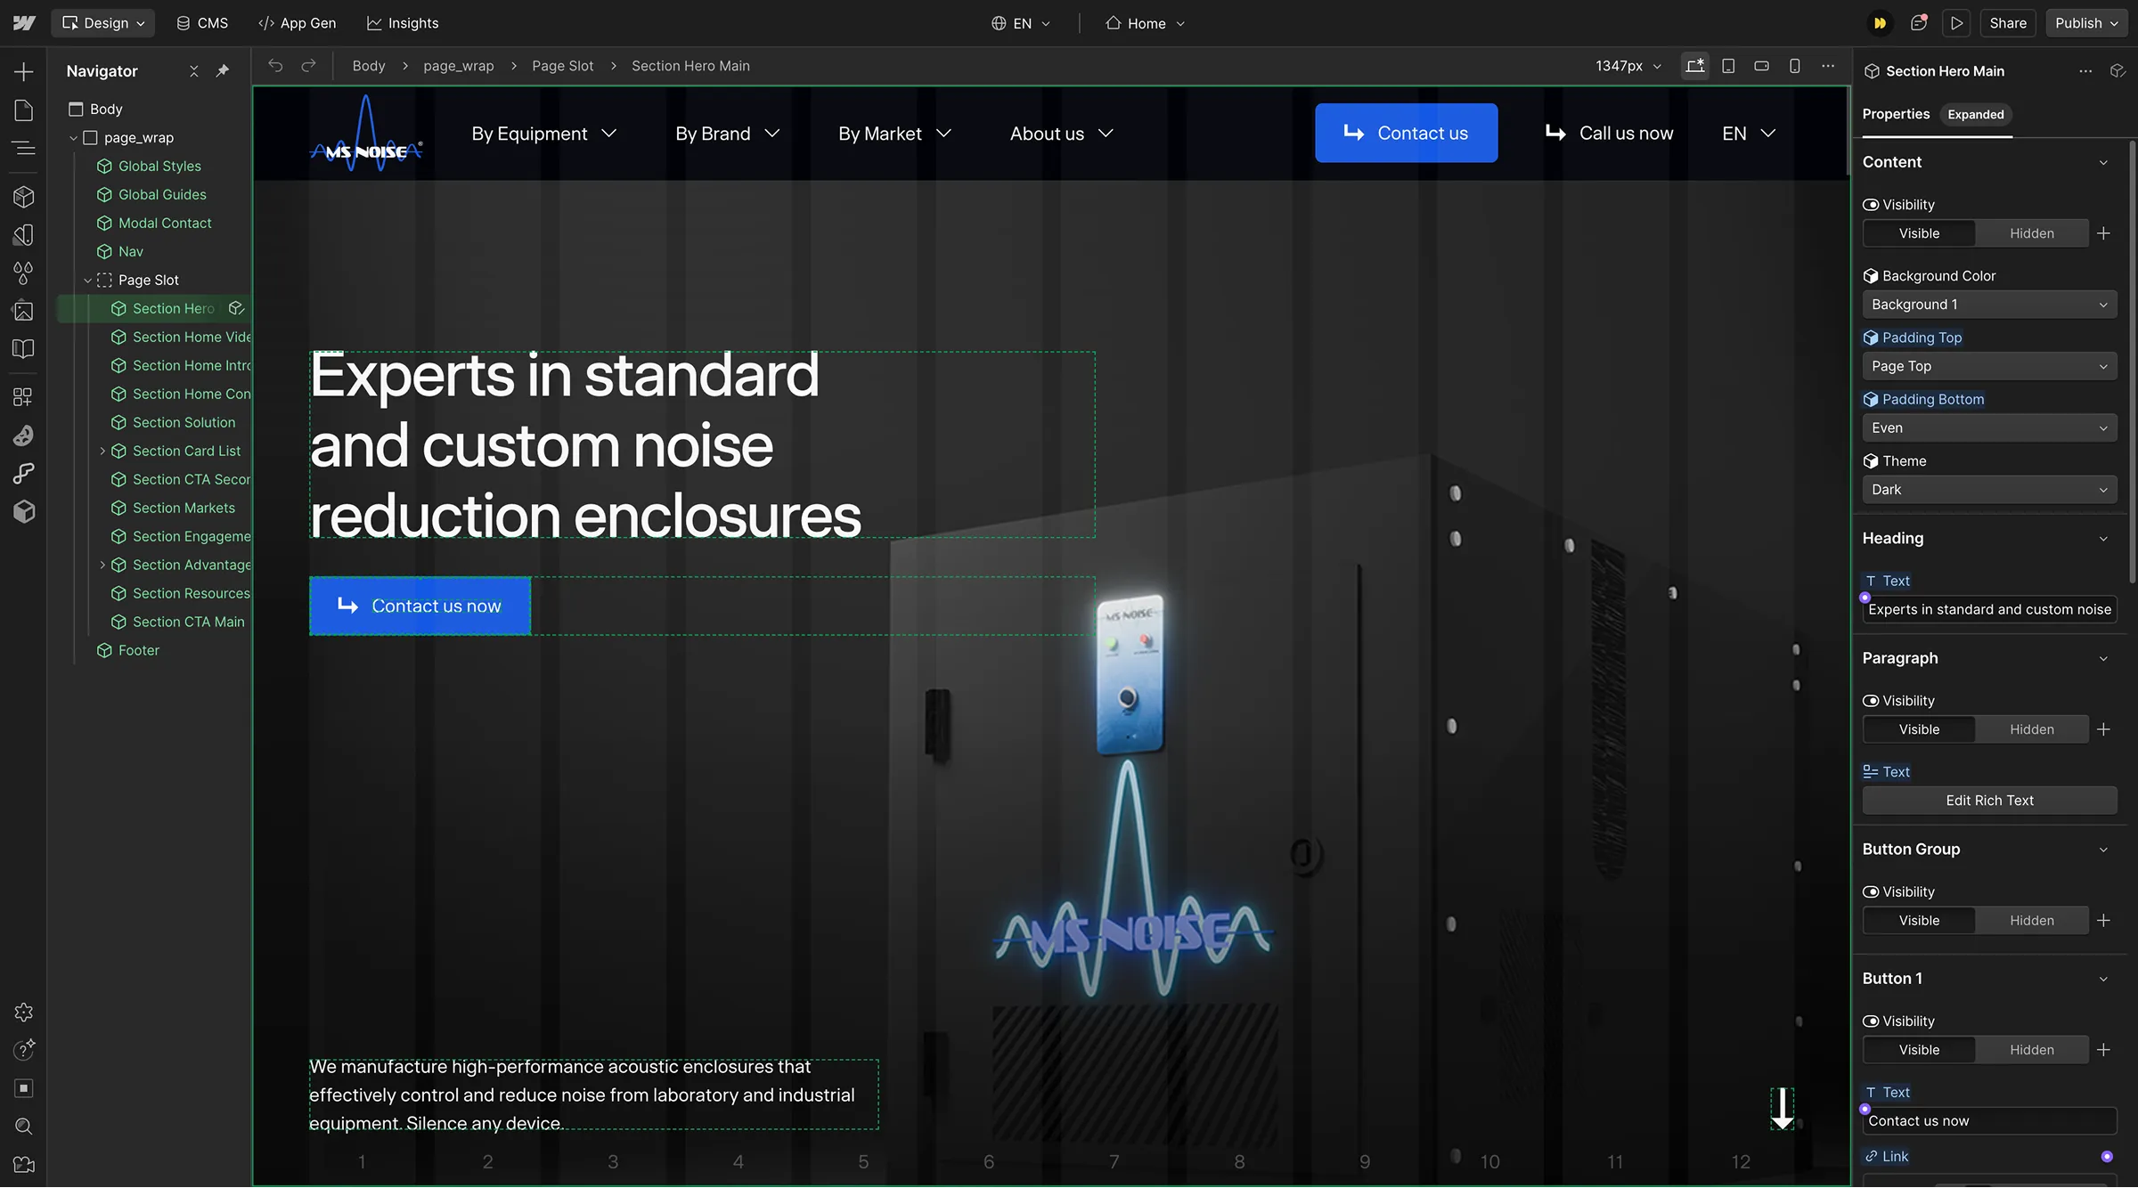The height and width of the screenshot is (1188, 2138).
Task: Open the Variables panel
Action: pyautogui.click(x=23, y=273)
